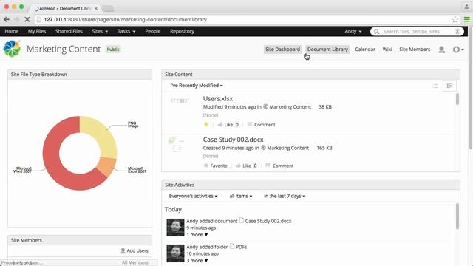This screenshot has width=473, height=266.
Task: Open Chrome hamburger menu
Action: tap(466, 19)
